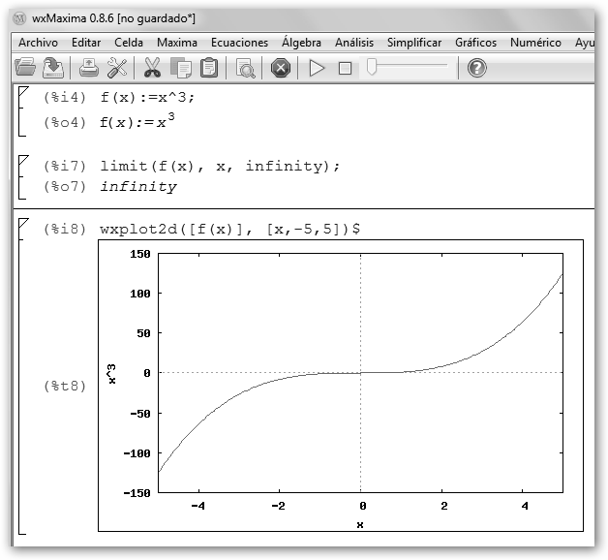The width and height of the screenshot is (608, 560).
Task: Click the Save document icon
Action: coord(53,68)
